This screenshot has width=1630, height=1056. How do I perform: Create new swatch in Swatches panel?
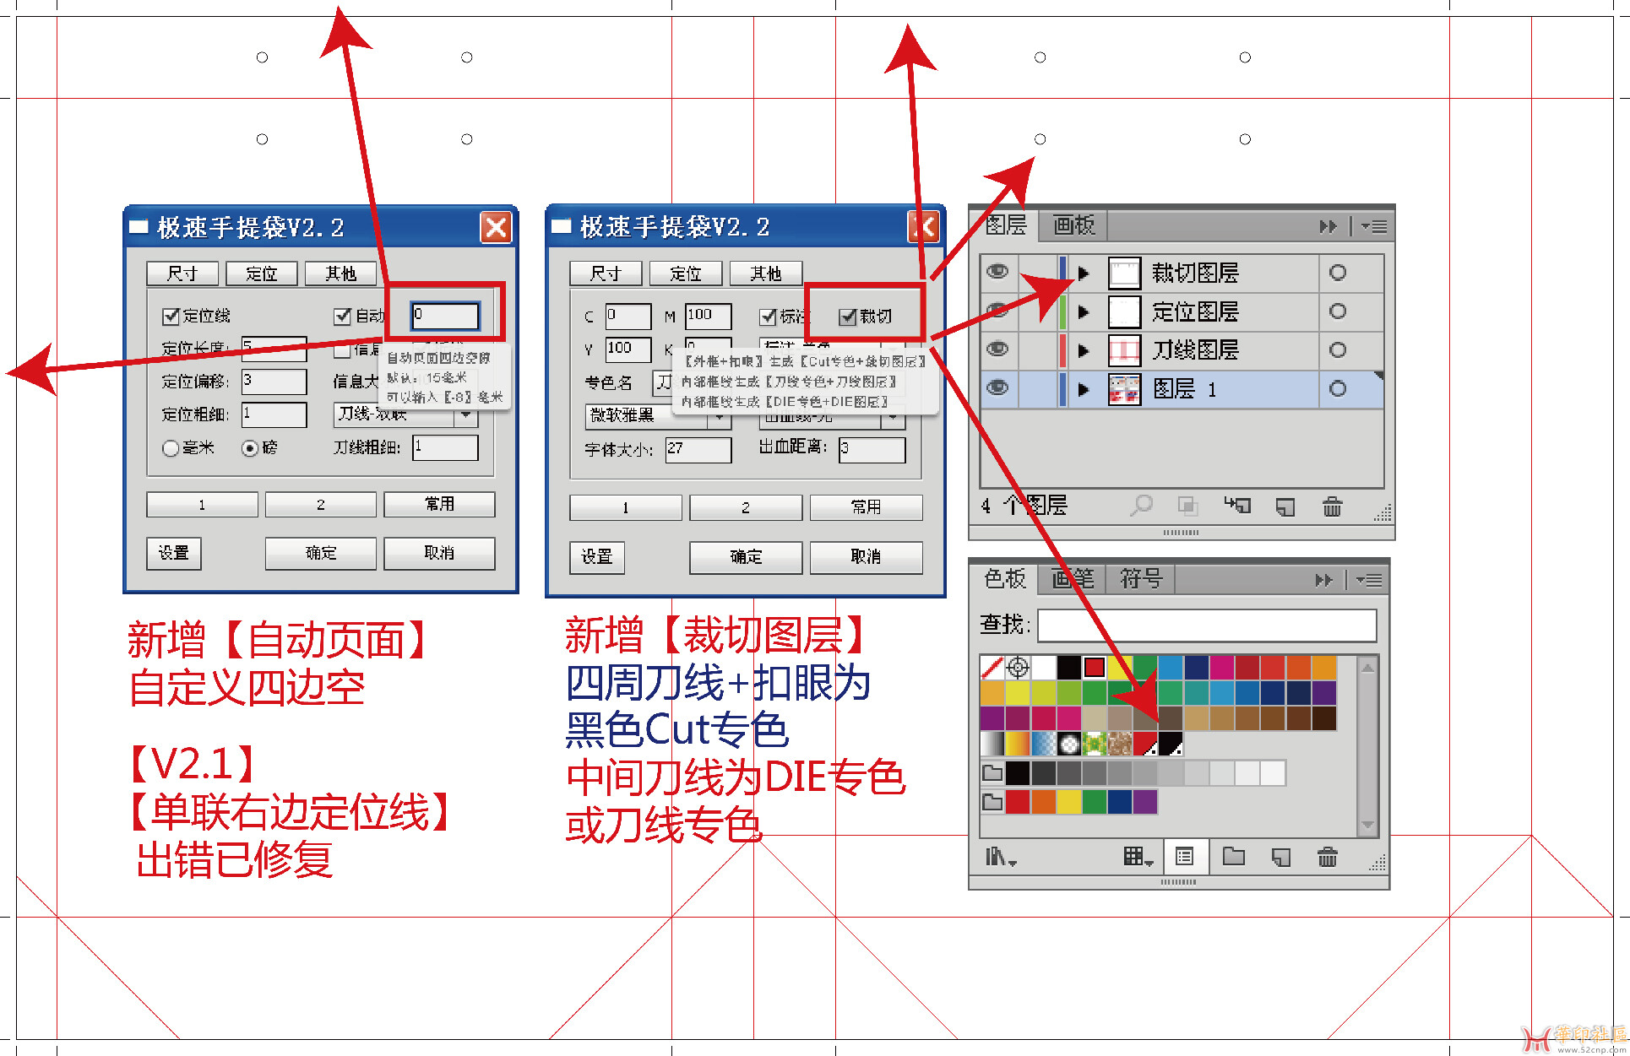[x=1281, y=858]
